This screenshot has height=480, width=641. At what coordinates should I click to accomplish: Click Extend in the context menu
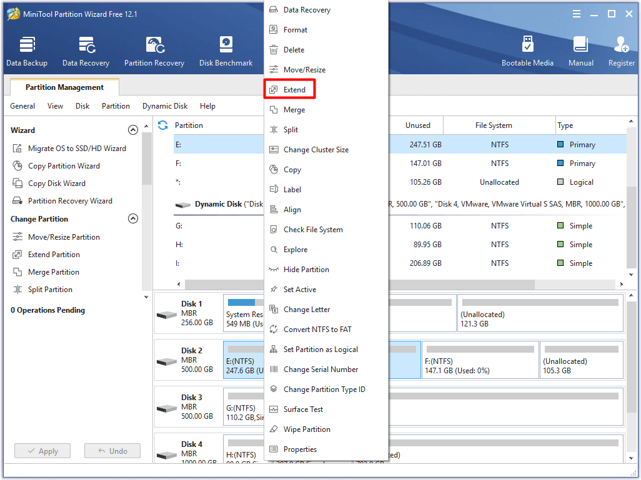[x=326, y=90]
